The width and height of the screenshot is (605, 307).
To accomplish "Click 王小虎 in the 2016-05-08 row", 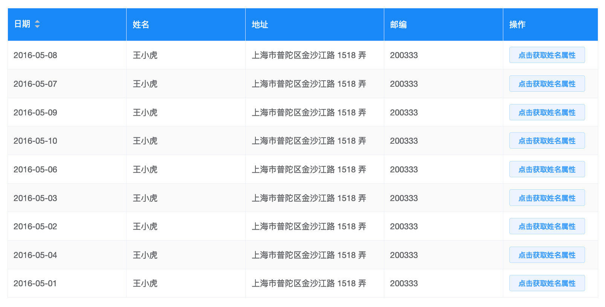I will (x=145, y=55).
